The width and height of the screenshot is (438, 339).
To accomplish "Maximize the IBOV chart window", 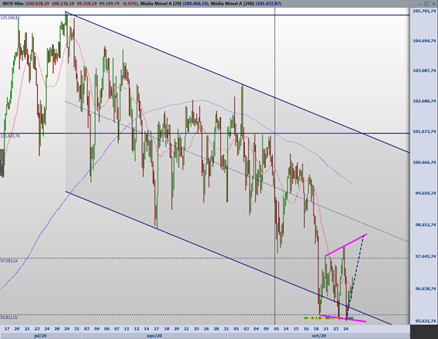I will pos(426,4).
